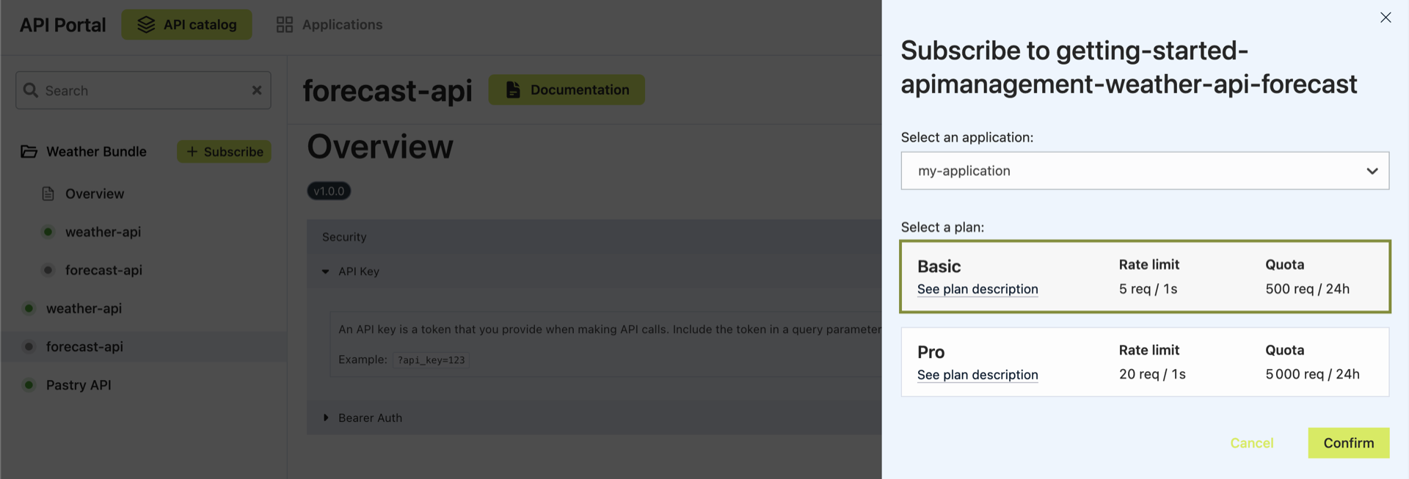The width and height of the screenshot is (1409, 479).
Task: Close the subscribe dialog with X
Action: [1385, 18]
